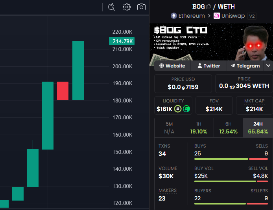Open the project Telegram link
Viewport: 273px width, 210px height.
pos(245,66)
